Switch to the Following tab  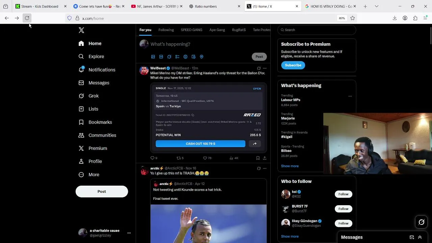click(166, 30)
